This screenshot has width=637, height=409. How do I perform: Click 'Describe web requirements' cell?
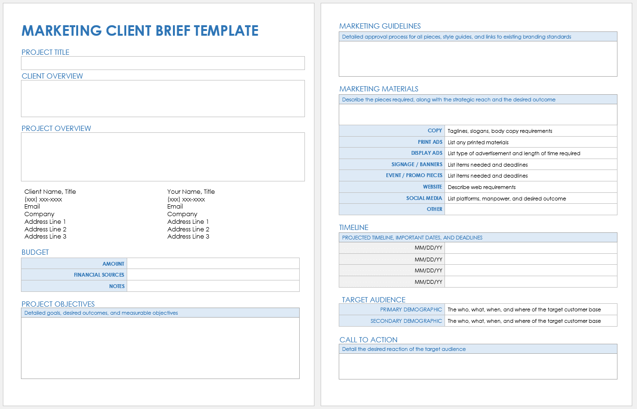point(531,187)
